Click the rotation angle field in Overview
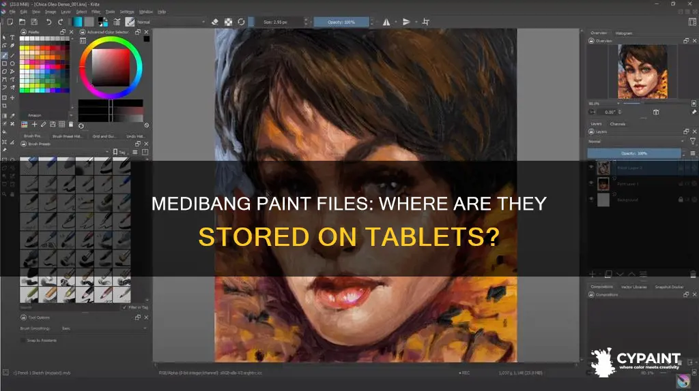The image size is (699, 391). click(x=610, y=112)
